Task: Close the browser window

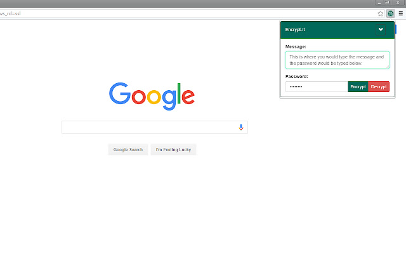Action: 398,3
